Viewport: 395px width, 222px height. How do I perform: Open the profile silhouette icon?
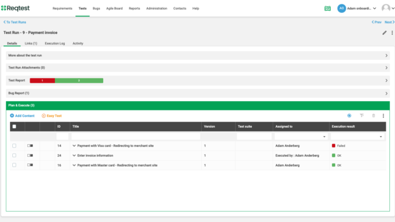point(386,8)
